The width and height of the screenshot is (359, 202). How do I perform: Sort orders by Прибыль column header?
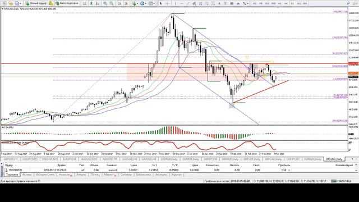284,165
